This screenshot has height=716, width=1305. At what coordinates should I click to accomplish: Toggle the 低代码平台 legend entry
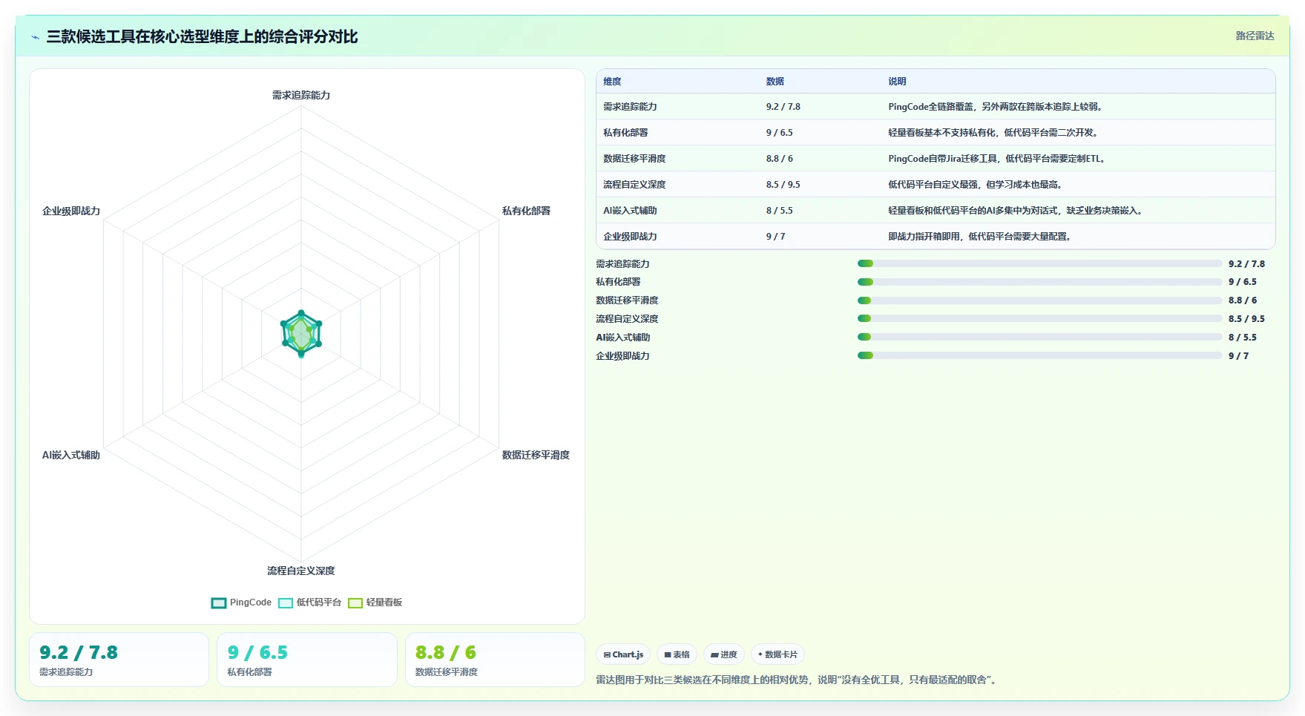click(310, 602)
